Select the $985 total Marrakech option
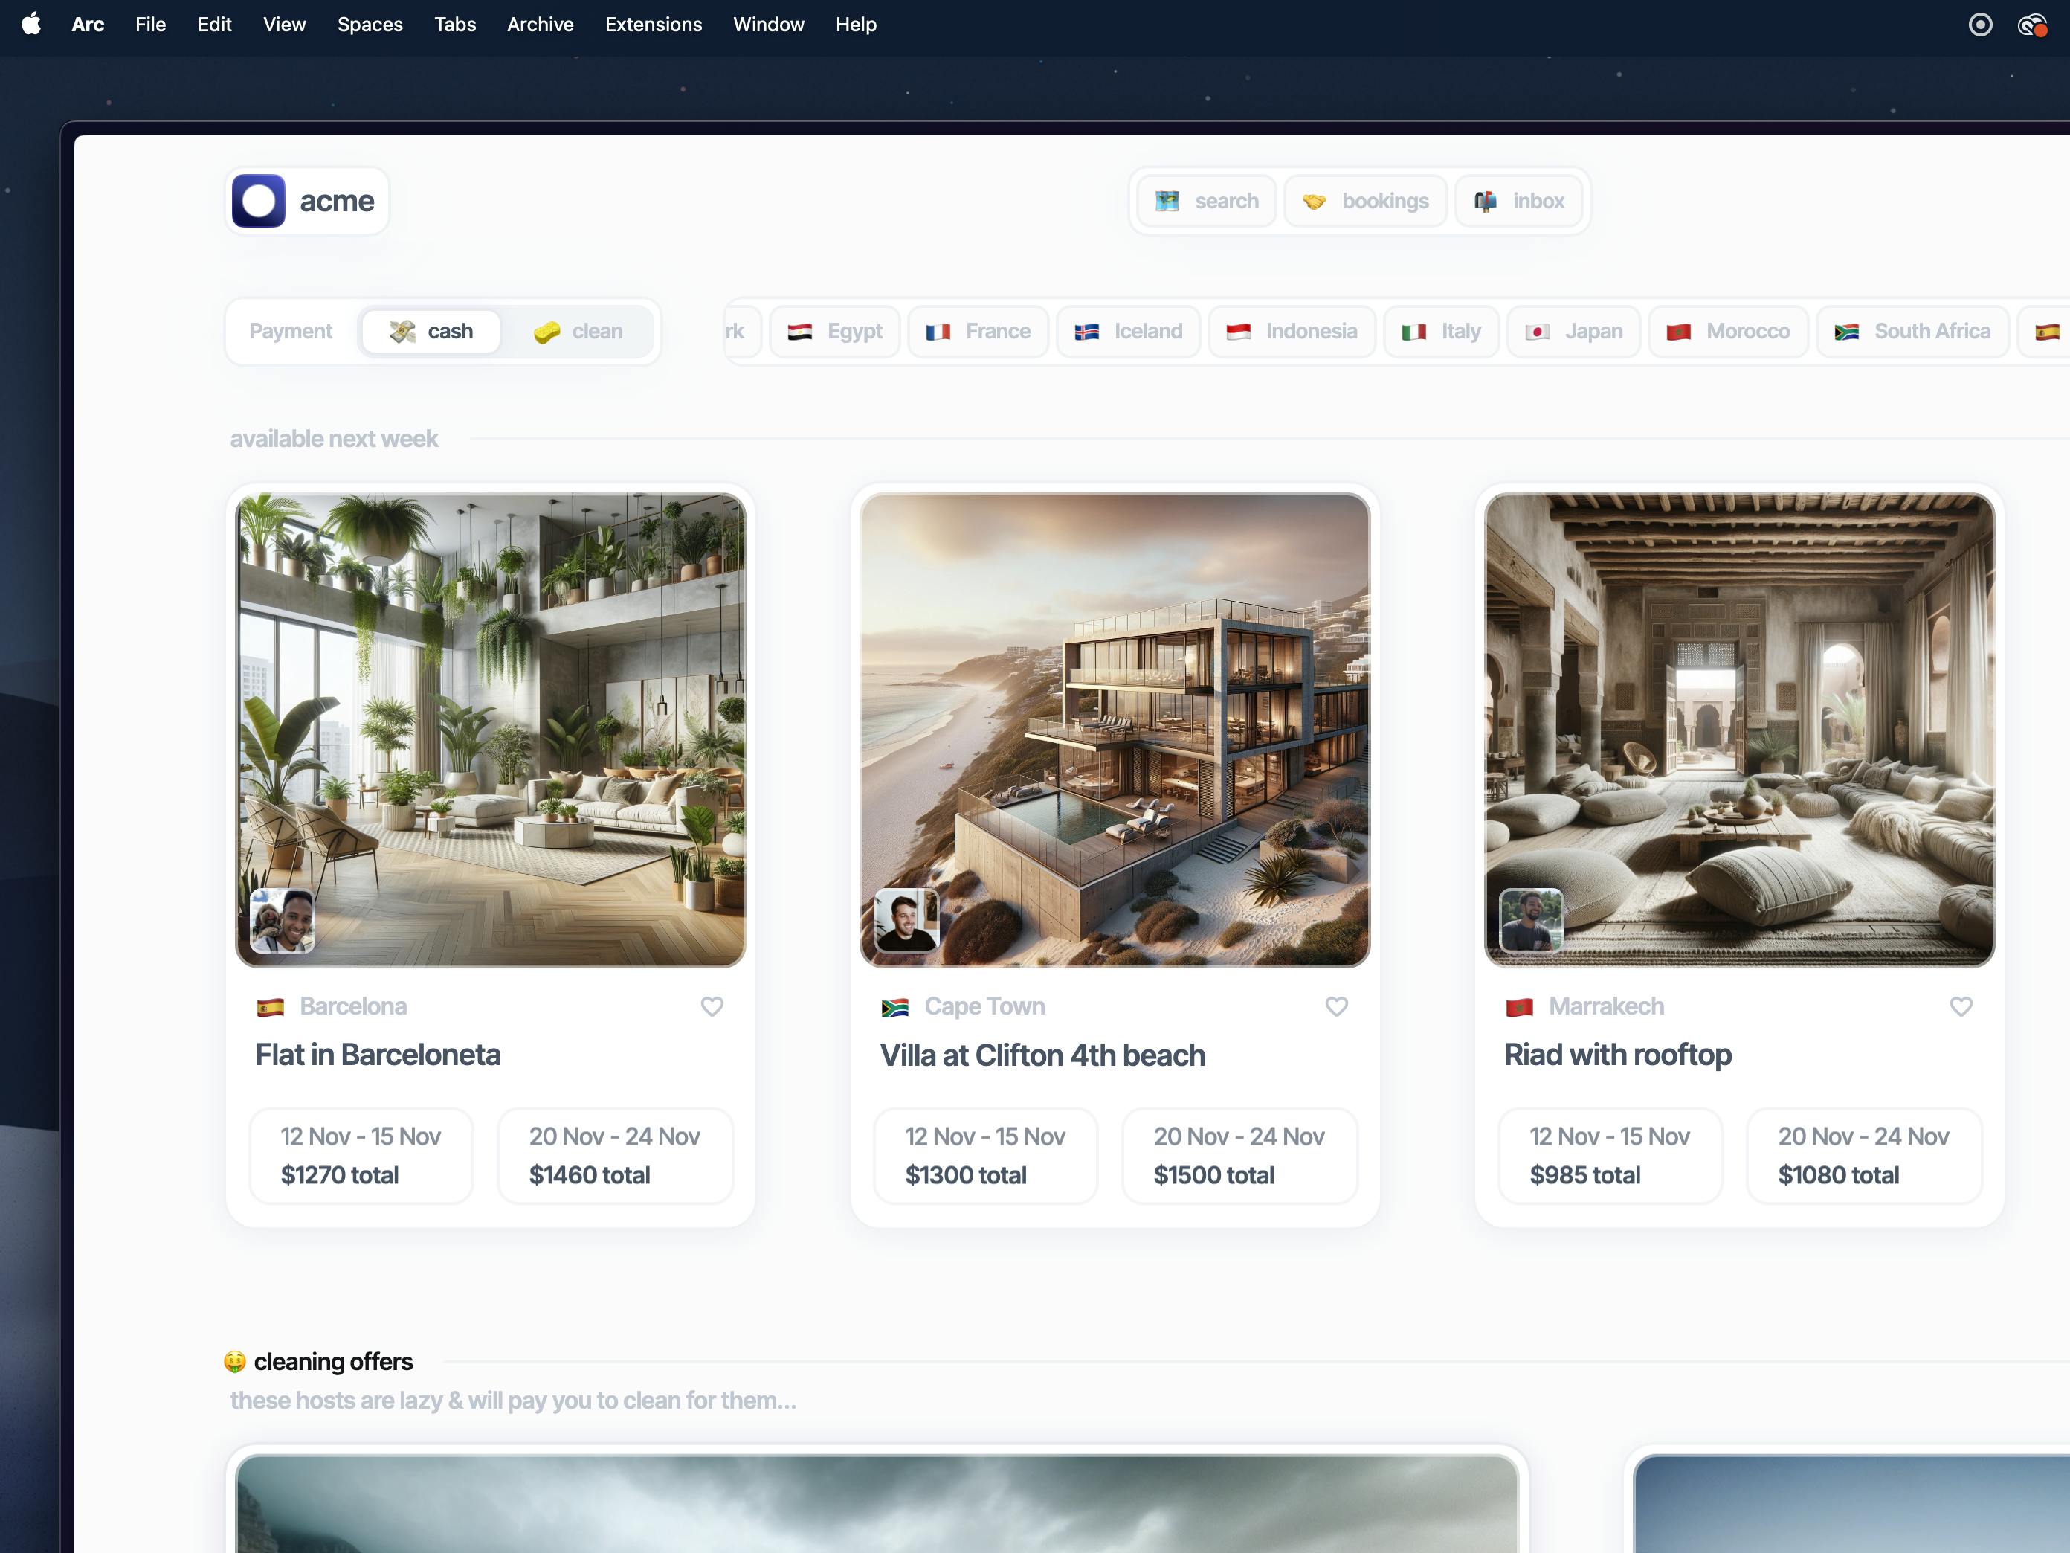2070x1553 pixels. 1610,1155
